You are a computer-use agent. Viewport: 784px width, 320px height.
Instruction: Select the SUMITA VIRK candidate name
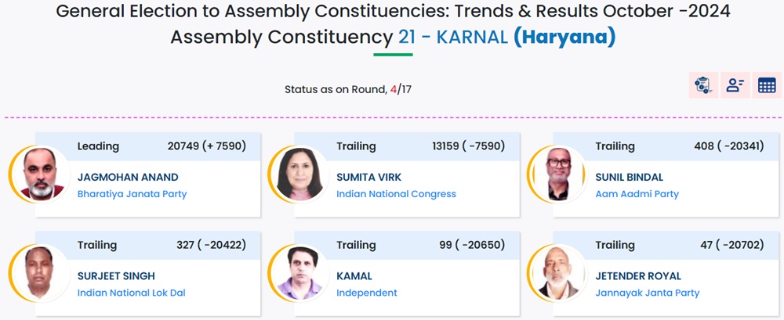click(x=368, y=178)
